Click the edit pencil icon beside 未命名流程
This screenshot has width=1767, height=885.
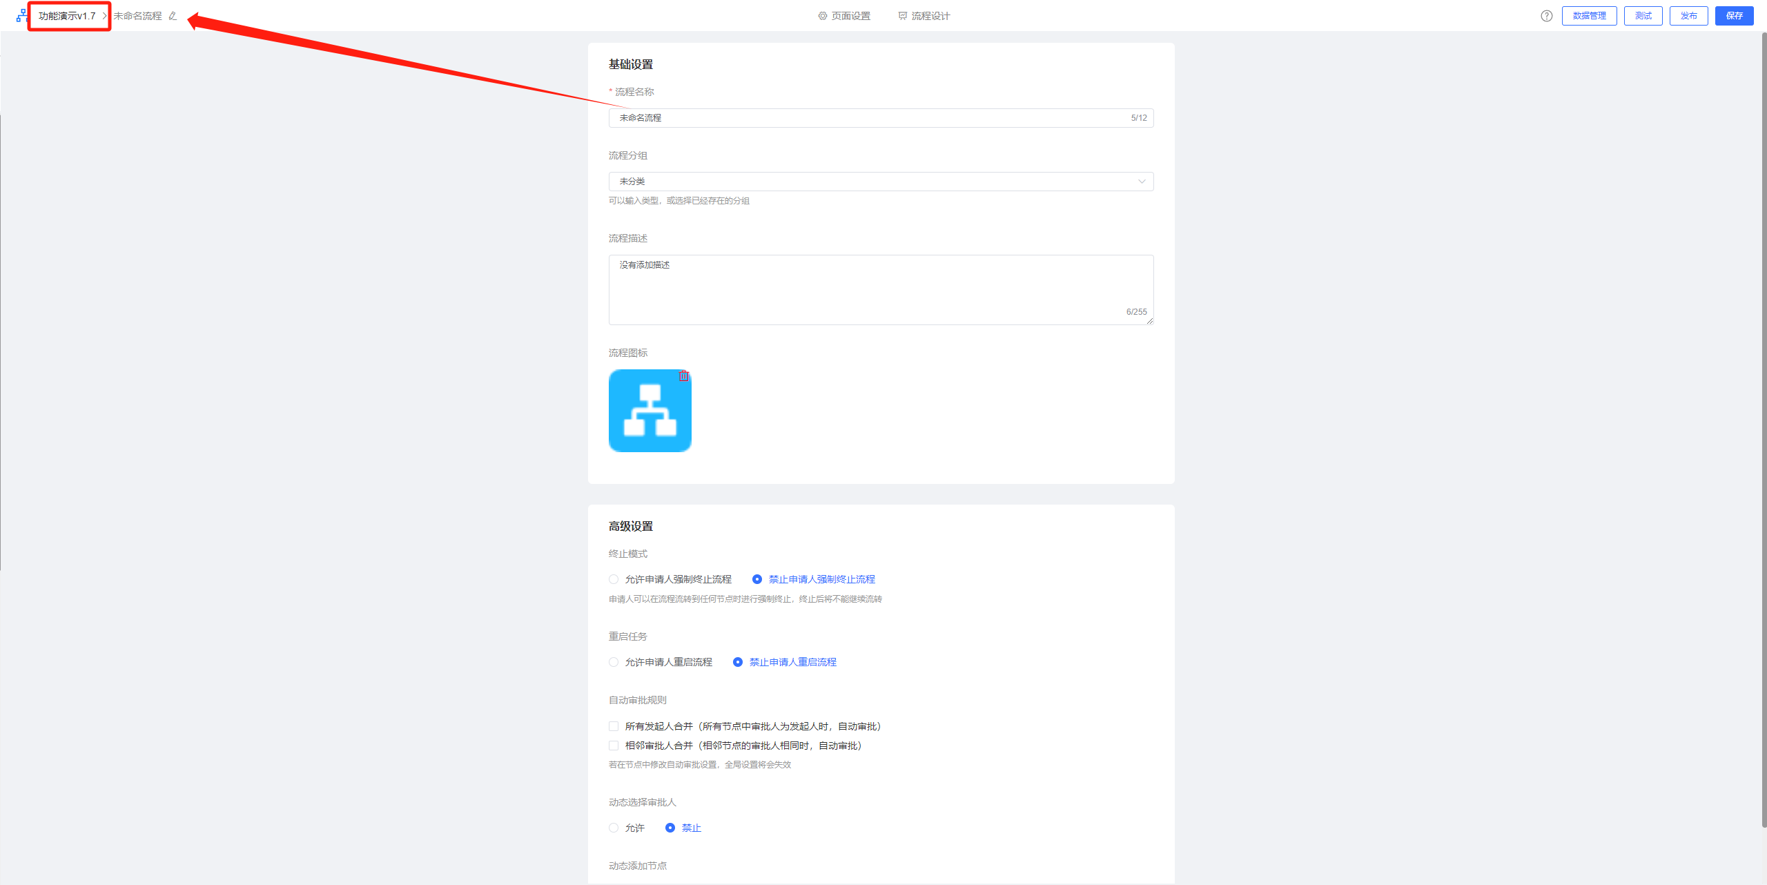pos(173,16)
